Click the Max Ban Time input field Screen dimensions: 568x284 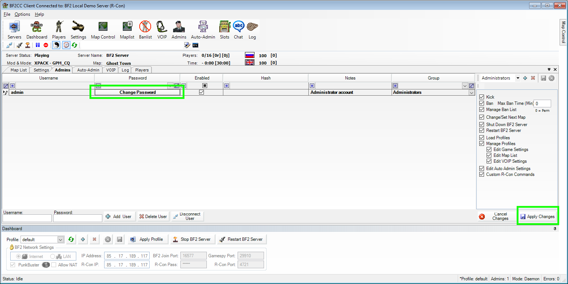pos(542,104)
